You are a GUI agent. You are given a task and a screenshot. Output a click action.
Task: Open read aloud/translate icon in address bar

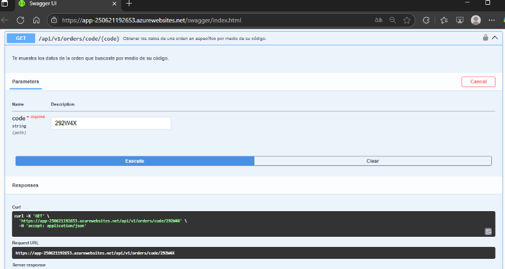tap(379, 20)
